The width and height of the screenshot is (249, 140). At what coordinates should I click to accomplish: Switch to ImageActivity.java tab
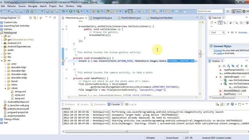102,18
